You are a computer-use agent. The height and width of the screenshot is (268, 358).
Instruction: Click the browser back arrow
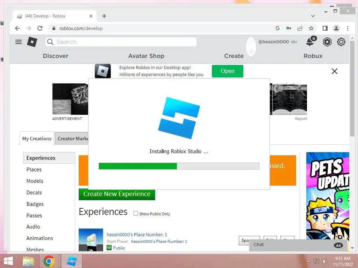(17, 28)
